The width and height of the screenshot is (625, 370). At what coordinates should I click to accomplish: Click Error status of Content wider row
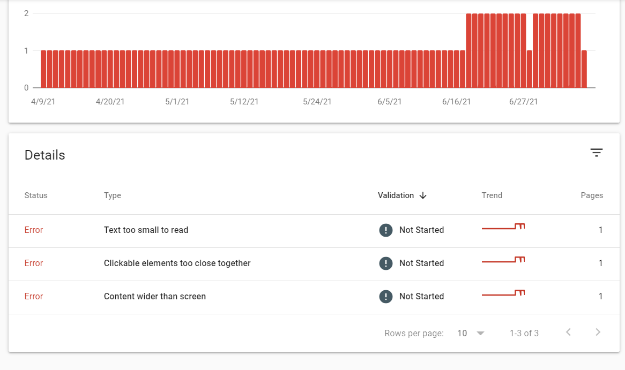click(x=33, y=296)
